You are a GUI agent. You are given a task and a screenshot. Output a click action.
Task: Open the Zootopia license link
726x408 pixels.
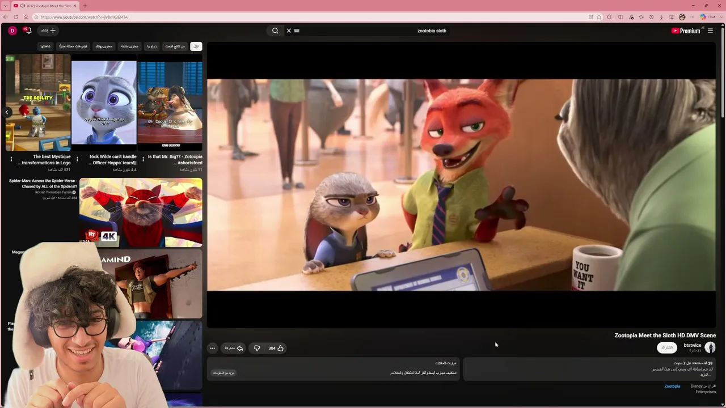click(x=672, y=386)
